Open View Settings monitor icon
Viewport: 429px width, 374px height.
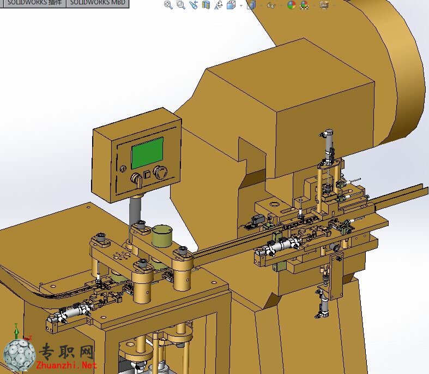[x=324, y=5]
